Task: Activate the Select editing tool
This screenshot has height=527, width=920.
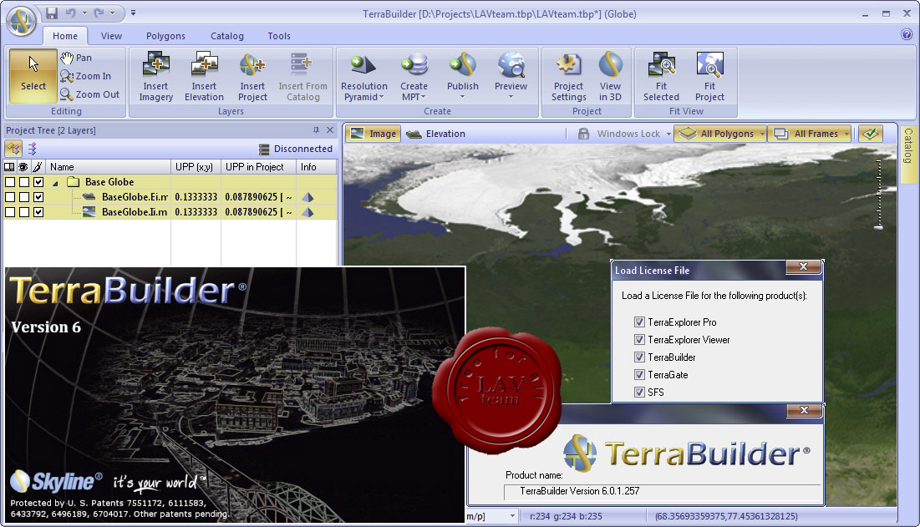Action: click(x=33, y=76)
